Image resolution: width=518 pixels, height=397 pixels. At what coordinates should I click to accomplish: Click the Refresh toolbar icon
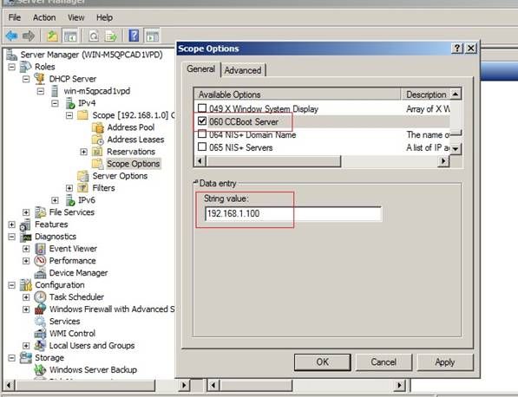94,36
